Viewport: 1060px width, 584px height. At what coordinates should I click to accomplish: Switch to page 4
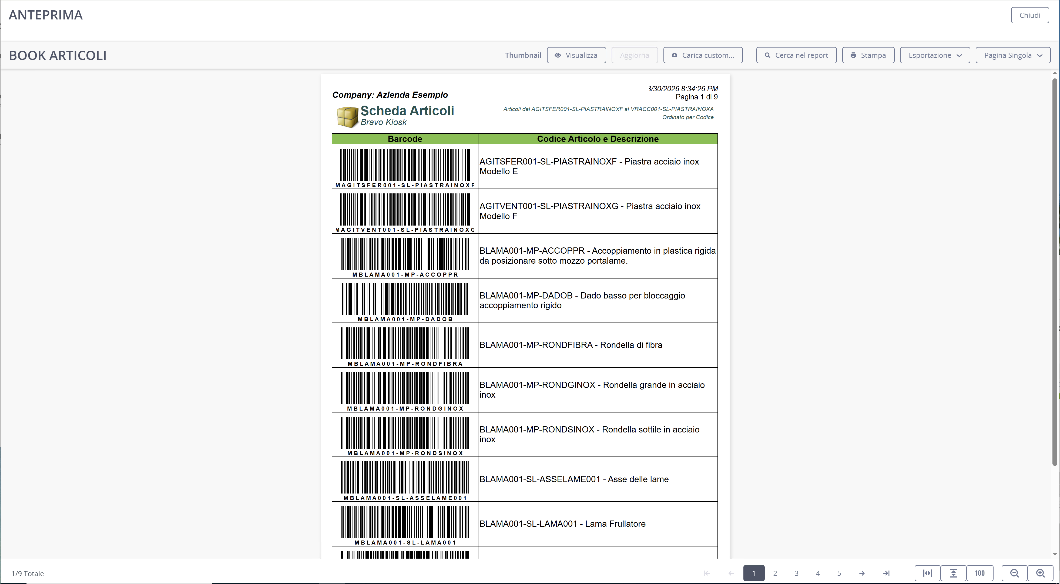tap(818, 573)
